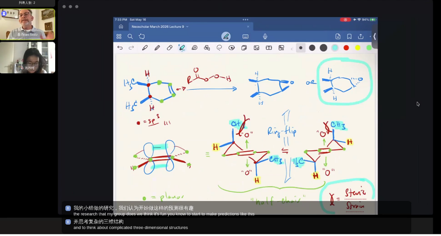Viewport: 441px width, 236px height.
Task: Pick the green color swatch
Action: [x=369, y=48]
